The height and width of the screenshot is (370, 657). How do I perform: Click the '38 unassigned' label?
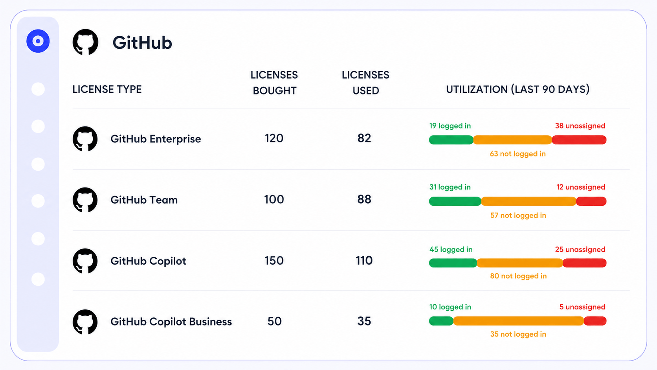click(580, 126)
